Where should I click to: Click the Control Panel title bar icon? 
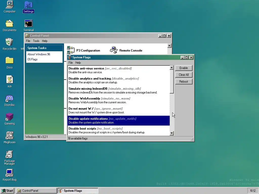27,36
